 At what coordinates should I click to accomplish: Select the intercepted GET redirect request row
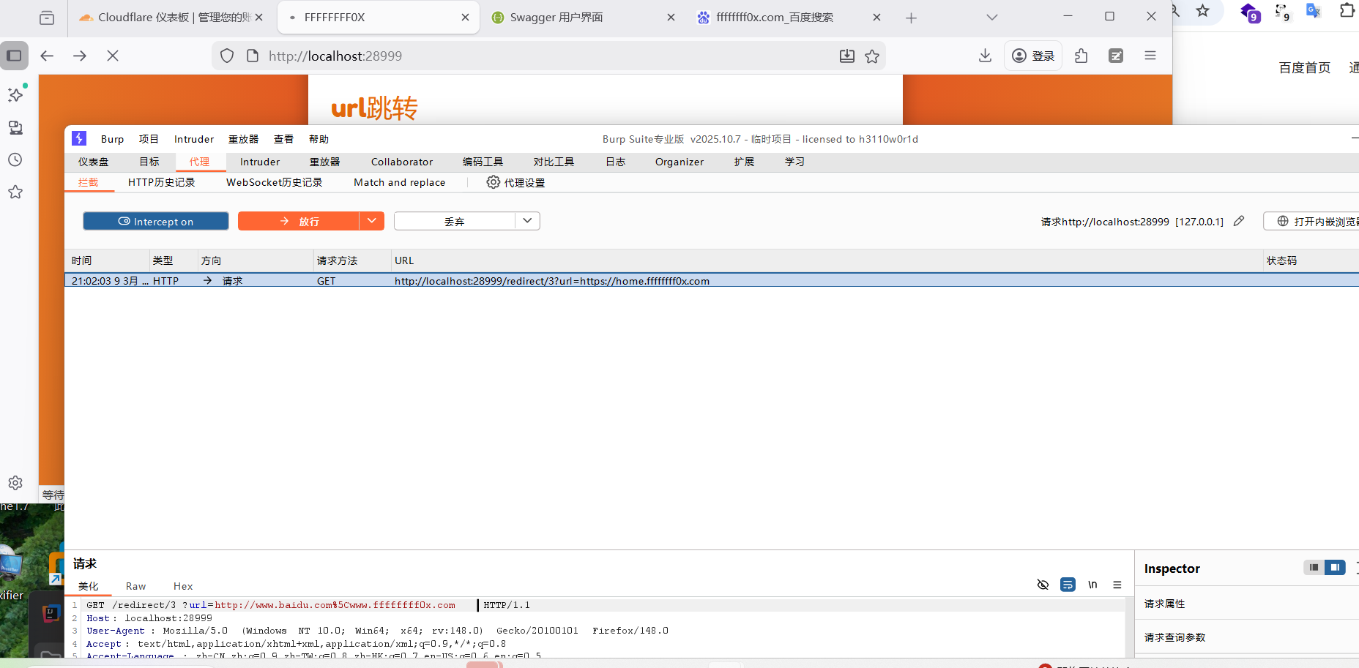(712, 280)
